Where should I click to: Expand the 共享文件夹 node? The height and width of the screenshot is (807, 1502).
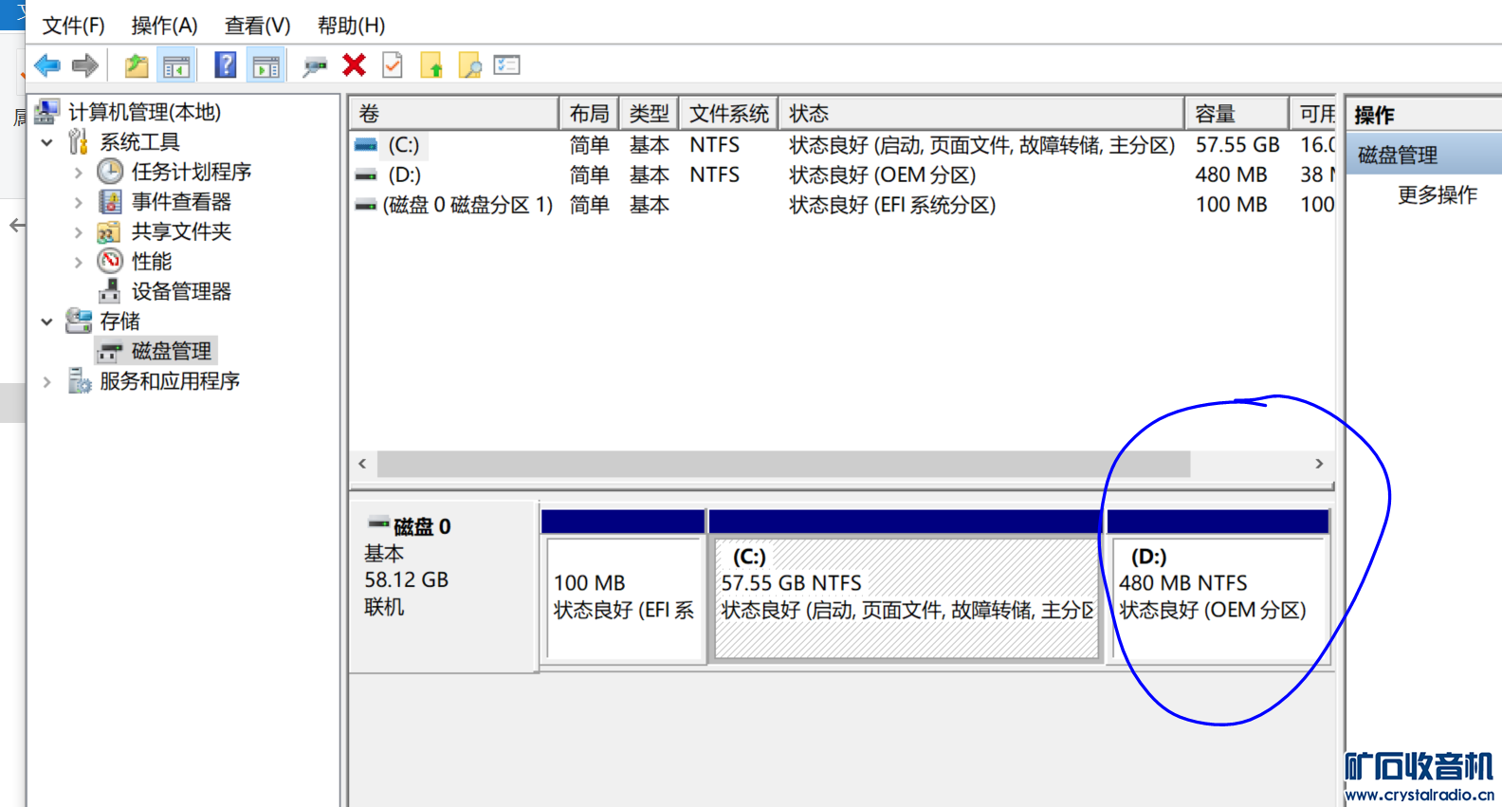pyautogui.click(x=78, y=232)
